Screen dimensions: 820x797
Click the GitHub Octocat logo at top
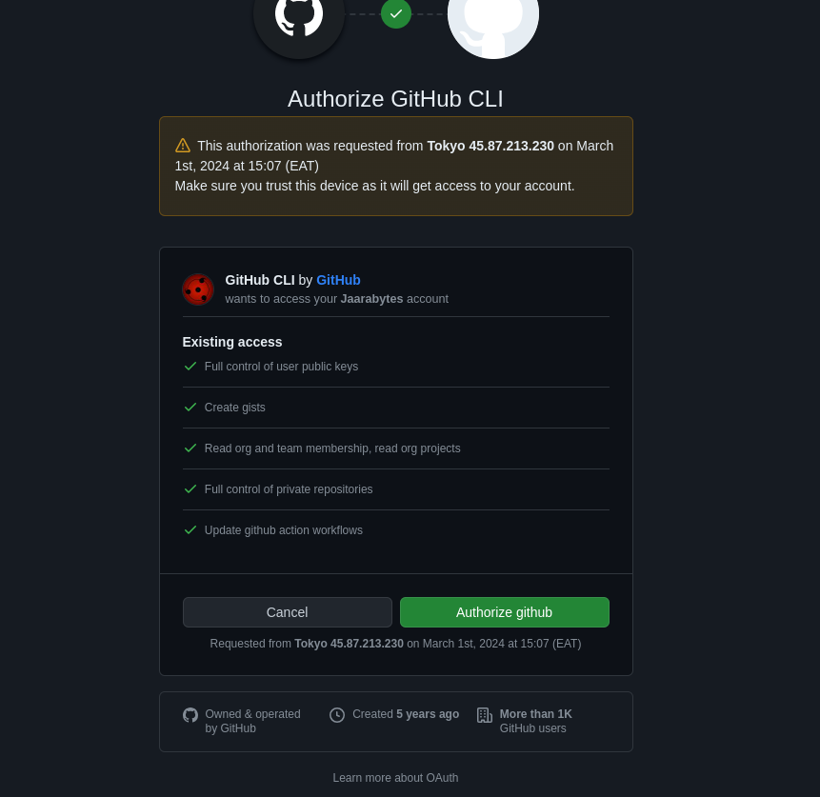point(299,16)
